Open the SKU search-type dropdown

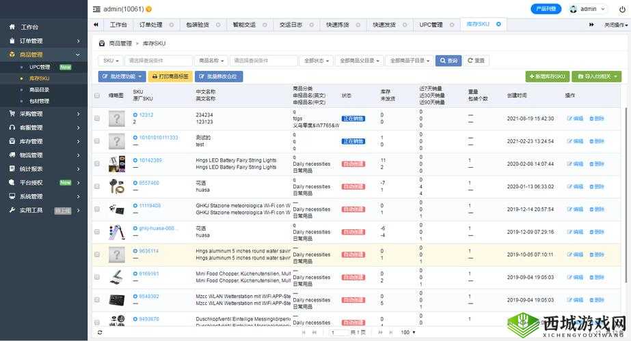click(111, 61)
